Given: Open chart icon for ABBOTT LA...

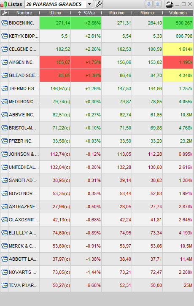Looking at the screenshot, I should click(x=4, y=259).
